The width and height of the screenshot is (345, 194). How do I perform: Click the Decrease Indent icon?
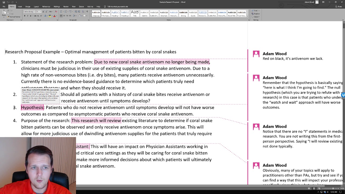[x=76, y=12]
